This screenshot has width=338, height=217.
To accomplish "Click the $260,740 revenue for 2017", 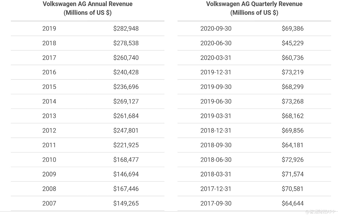I will point(126,58).
